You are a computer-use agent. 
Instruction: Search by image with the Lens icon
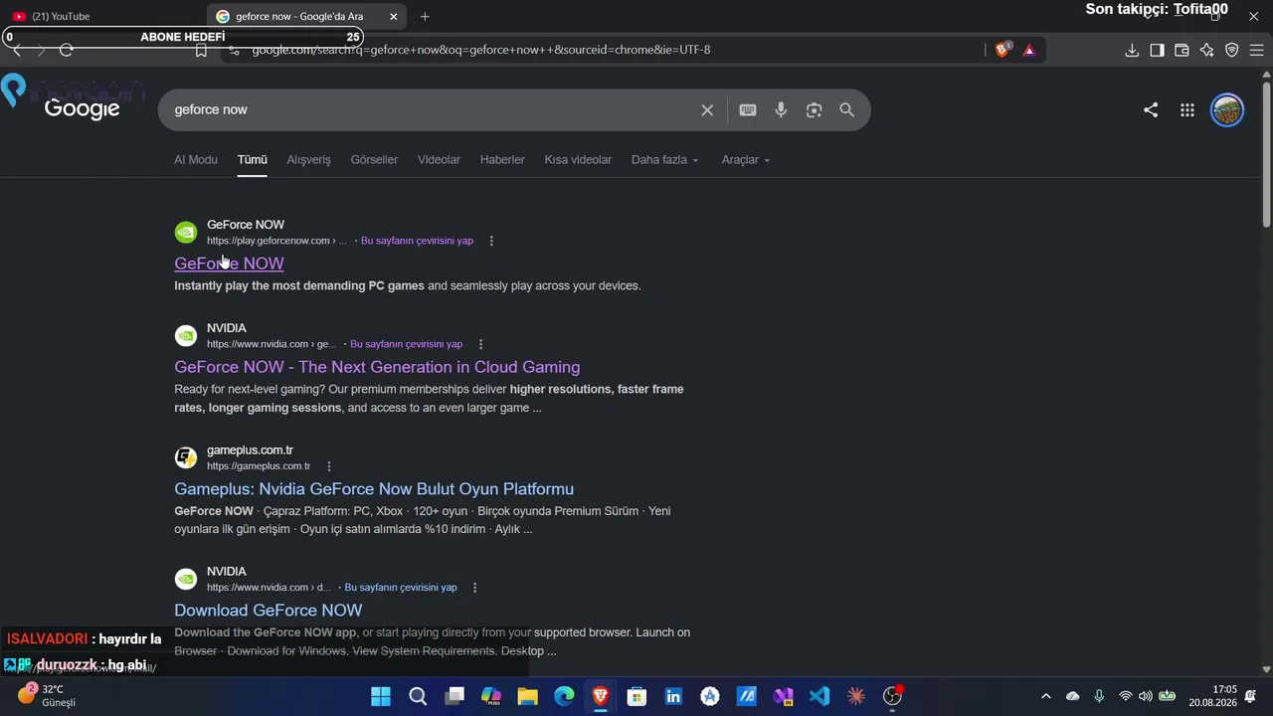tap(814, 110)
